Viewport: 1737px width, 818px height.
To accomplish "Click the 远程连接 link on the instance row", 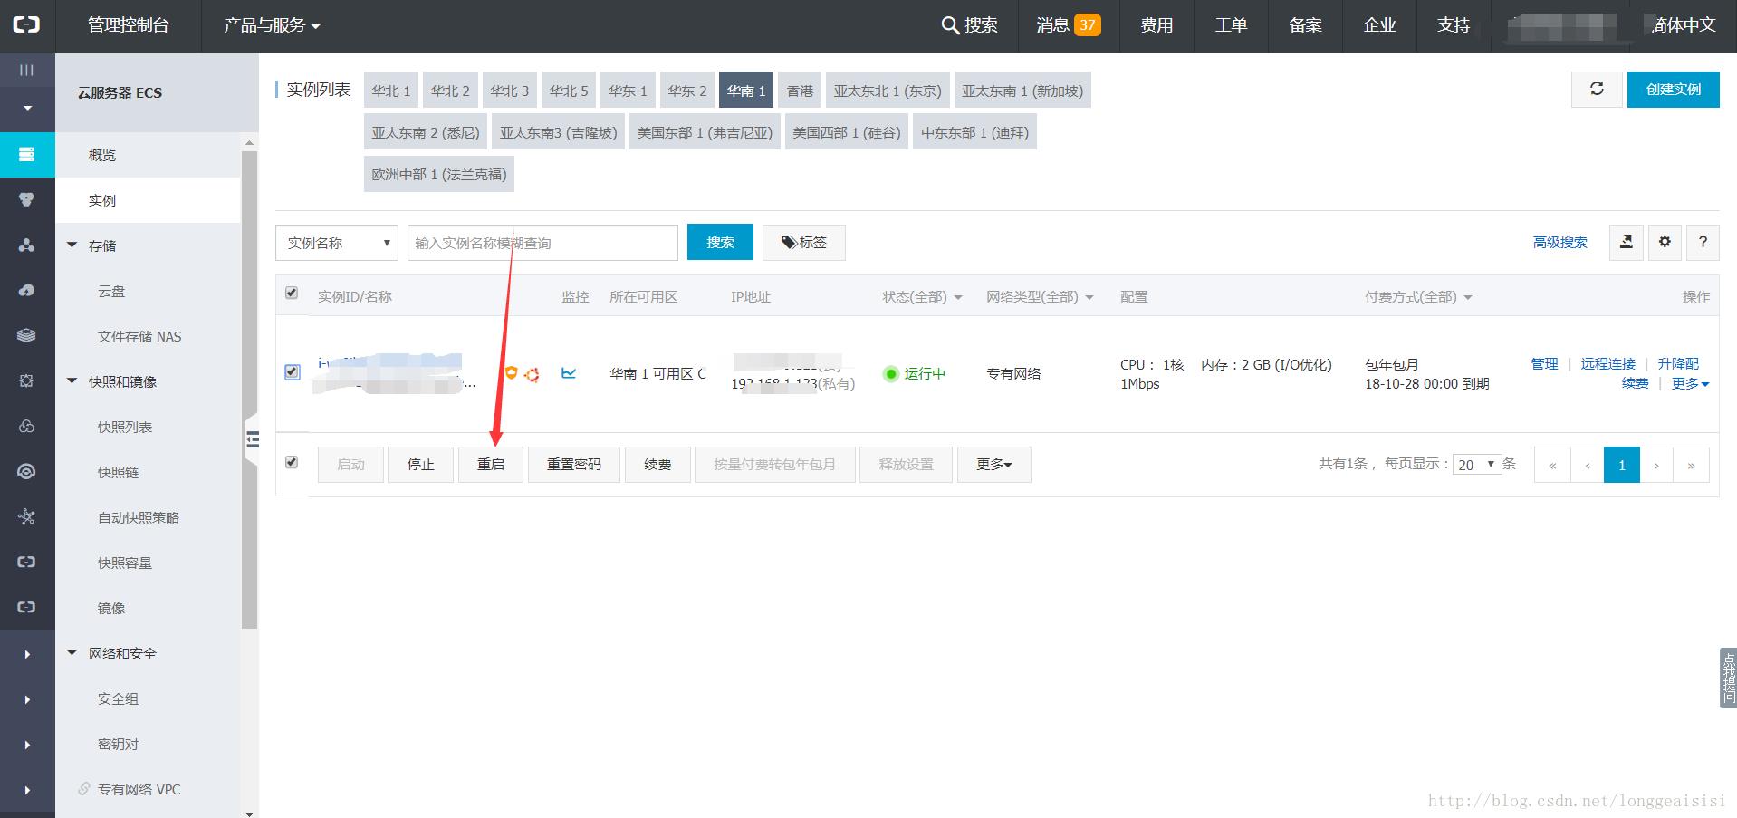I will 1607,363.
